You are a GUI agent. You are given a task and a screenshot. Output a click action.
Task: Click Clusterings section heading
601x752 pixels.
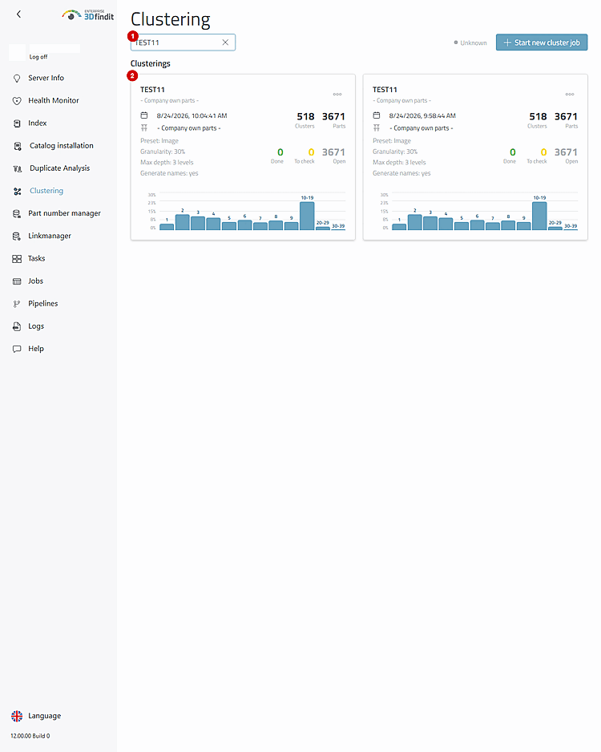click(x=151, y=63)
